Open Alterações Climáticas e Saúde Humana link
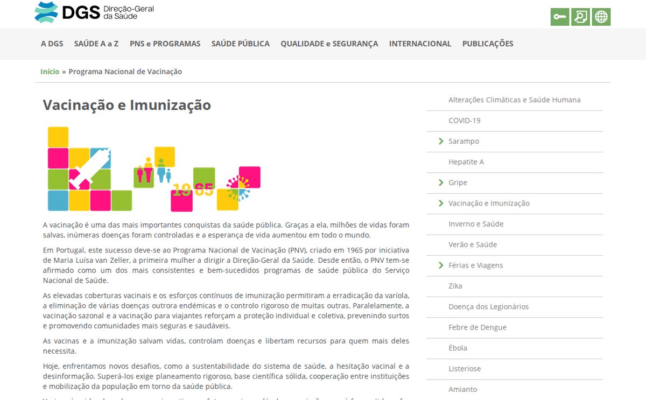Viewport: 646px width, 400px height. pos(515,100)
